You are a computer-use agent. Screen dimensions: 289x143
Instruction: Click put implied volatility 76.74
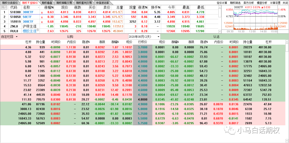tap(204, 47)
